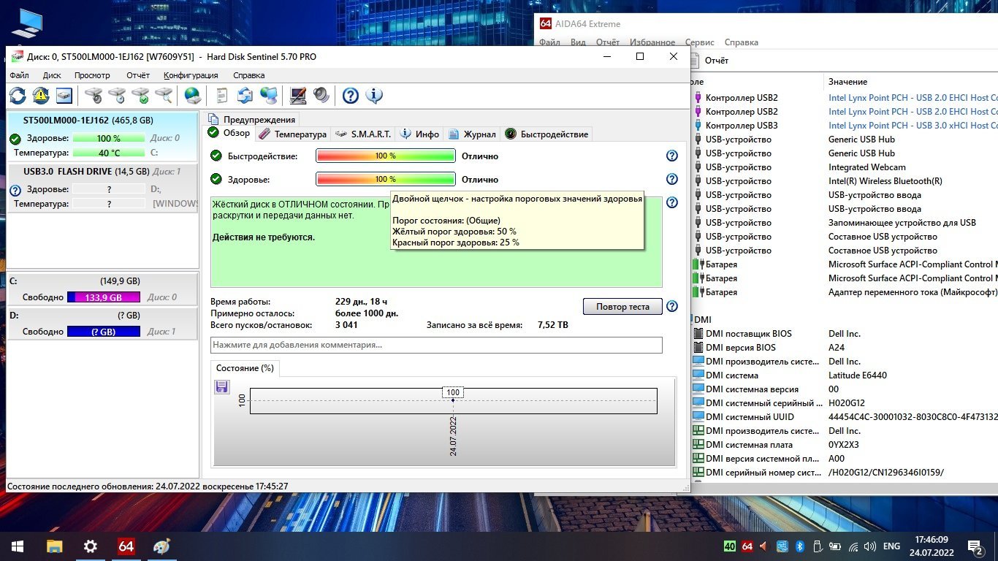
Task: Click the Bluetooth tray icon
Action: pos(799,546)
